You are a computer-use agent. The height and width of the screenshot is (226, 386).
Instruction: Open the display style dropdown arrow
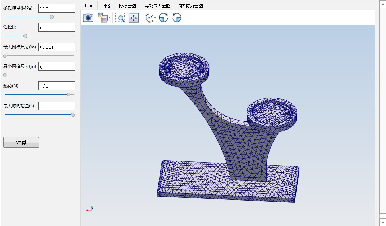coord(109,18)
